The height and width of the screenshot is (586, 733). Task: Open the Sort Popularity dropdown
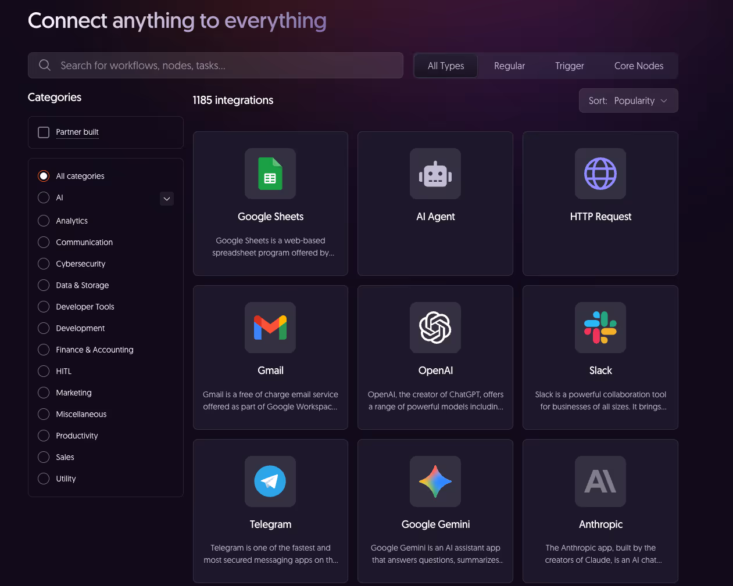coord(628,100)
